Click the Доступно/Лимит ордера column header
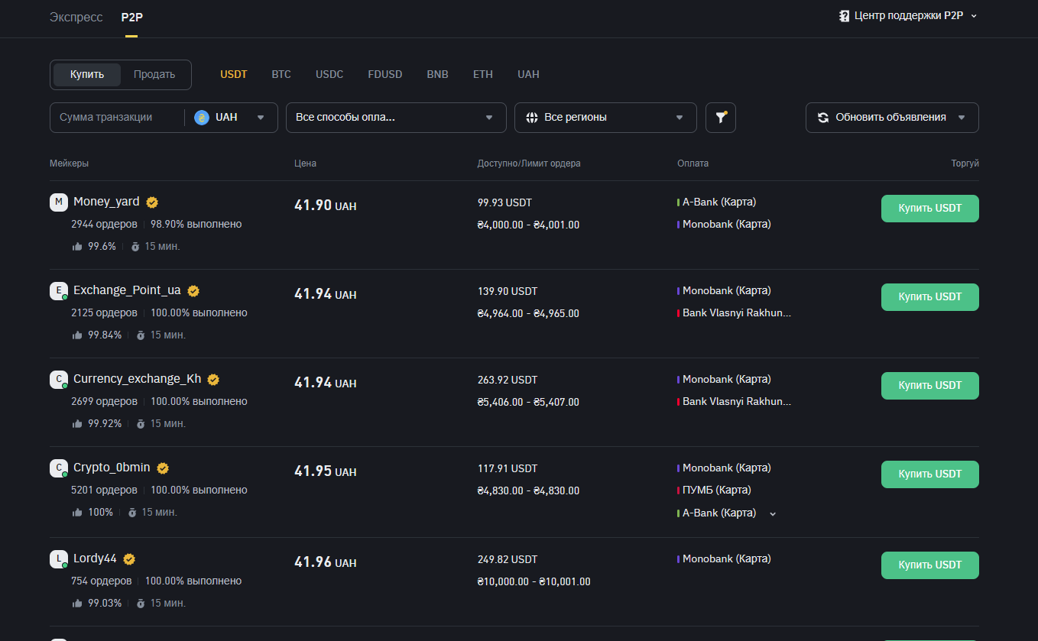 click(529, 163)
